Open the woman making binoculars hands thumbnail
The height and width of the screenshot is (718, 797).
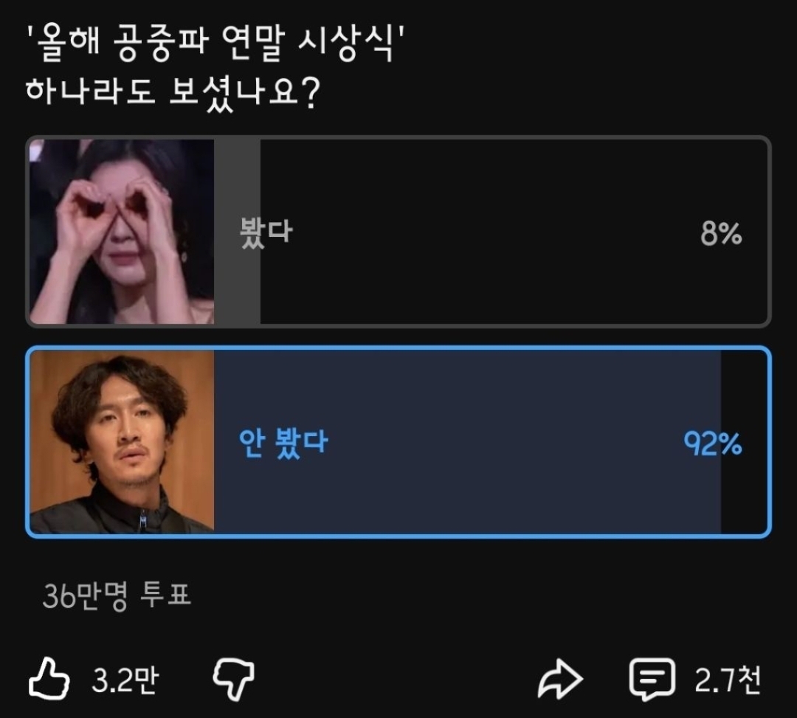click(x=122, y=232)
